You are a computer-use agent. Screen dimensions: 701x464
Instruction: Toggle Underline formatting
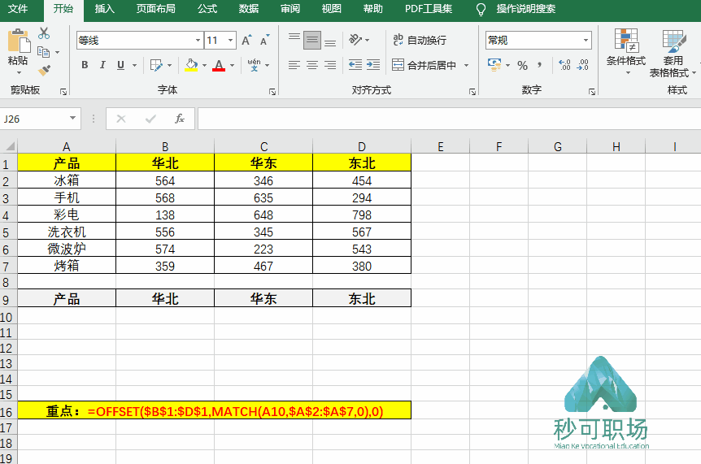[x=120, y=65]
